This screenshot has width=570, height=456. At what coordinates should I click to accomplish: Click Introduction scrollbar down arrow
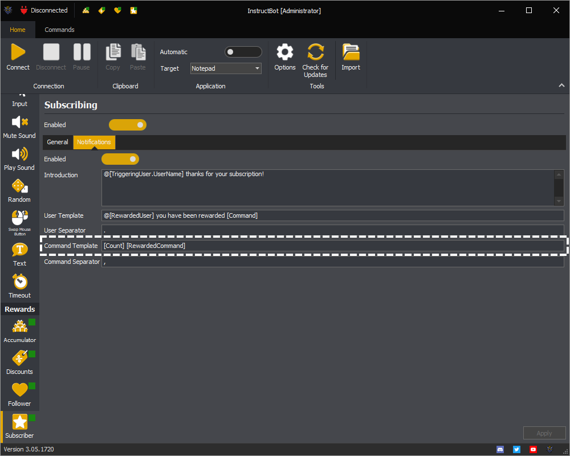tap(559, 201)
